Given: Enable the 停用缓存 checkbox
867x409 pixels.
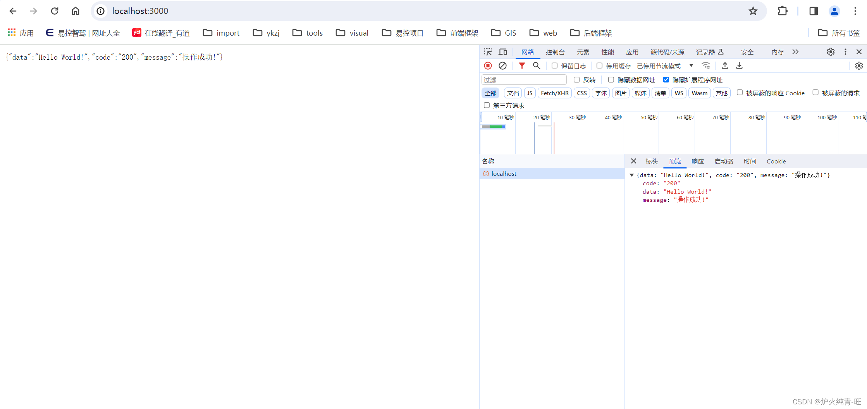Looking at the screenshot, I should [x=599, y=66].
